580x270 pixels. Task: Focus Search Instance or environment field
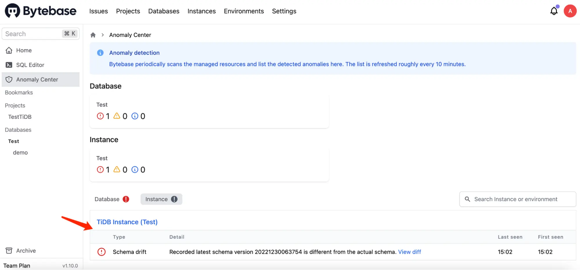518,199
